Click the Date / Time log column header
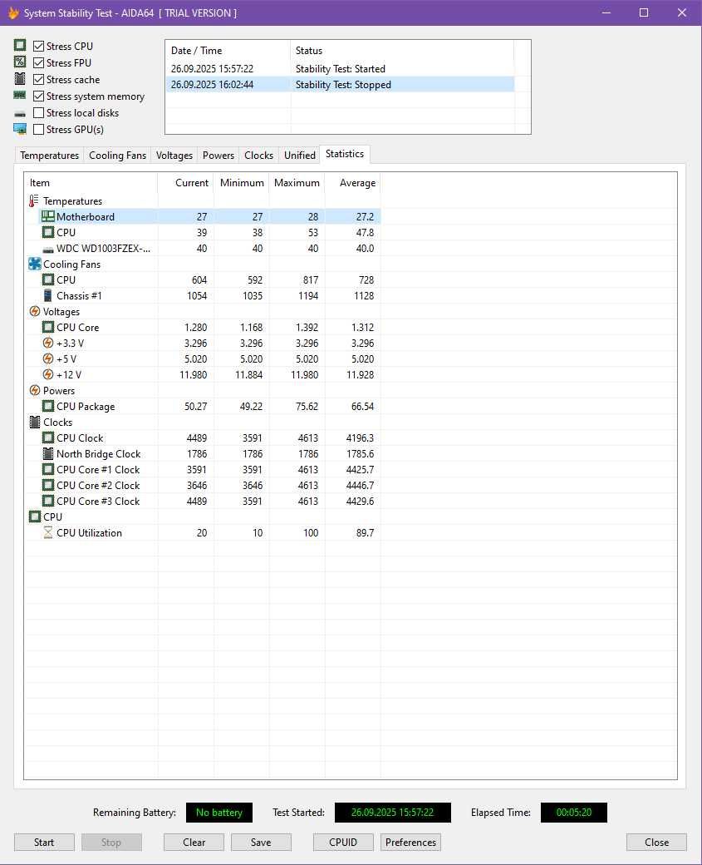Image resolution: width=702 pixels, height=865 pixels. pos(228,50)
